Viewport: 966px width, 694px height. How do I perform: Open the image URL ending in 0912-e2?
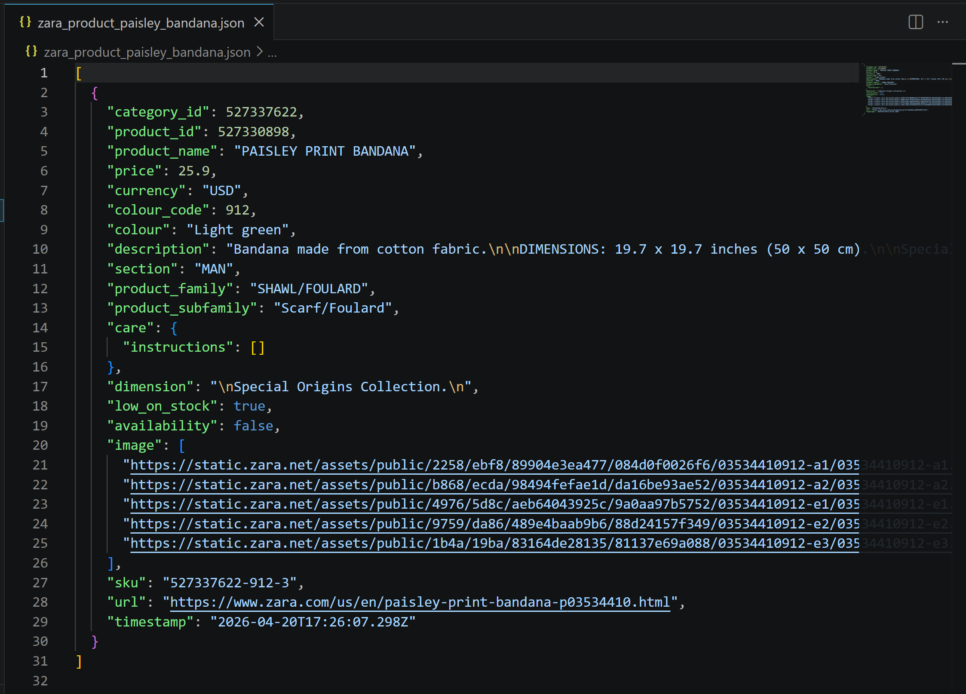pos(494,524)
